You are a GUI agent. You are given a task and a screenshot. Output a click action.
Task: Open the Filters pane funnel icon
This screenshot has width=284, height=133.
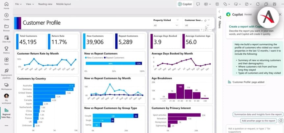[x=219, y=17]
